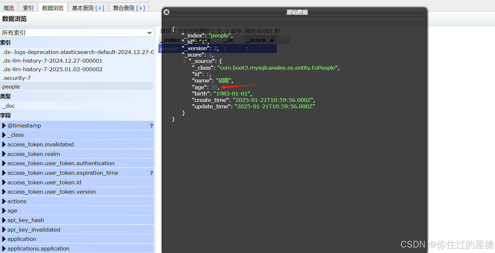Viewport: 495px width, 253px height.
Task: Click the "age" value 30
Action: coord(214,87)
